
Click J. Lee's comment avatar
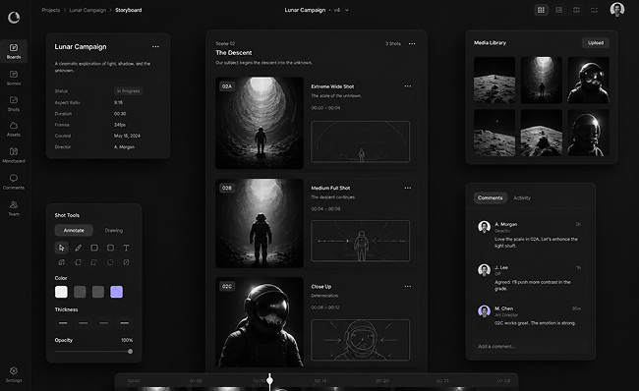pyautogui.click(x=484, y=269)
